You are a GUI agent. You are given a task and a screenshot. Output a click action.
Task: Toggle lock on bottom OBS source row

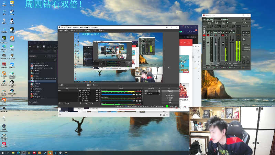point(99,101)
